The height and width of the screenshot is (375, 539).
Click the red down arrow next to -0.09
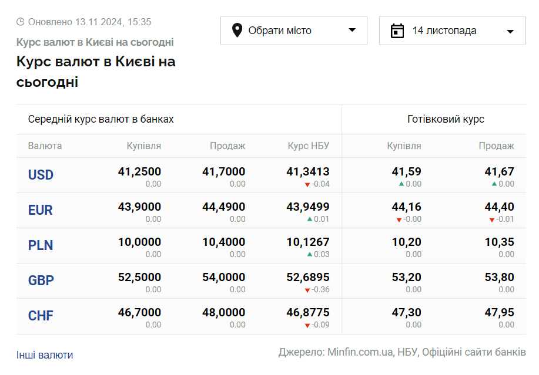307,326
